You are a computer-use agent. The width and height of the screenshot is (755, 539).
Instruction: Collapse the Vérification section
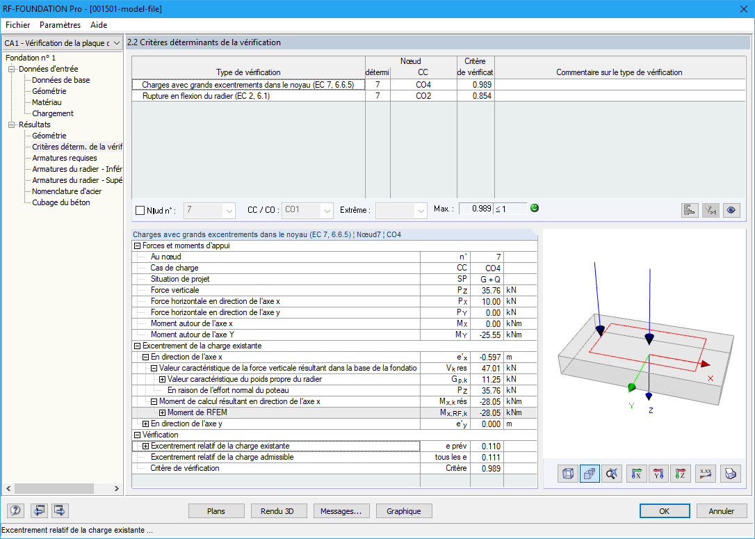[137, 435]
